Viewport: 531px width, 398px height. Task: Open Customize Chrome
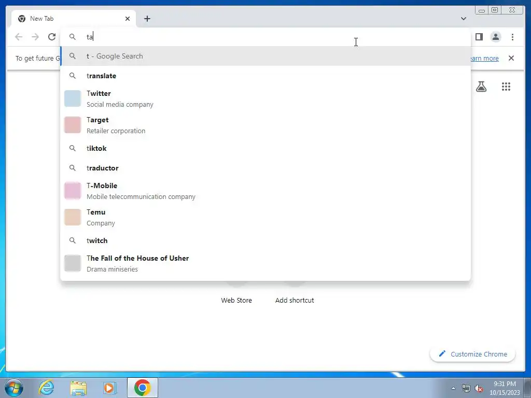(x=473, y=354)
